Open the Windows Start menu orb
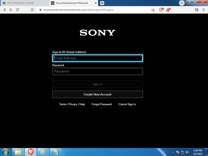This screenshot has height=156, width=208. click(x=6, y=152)
